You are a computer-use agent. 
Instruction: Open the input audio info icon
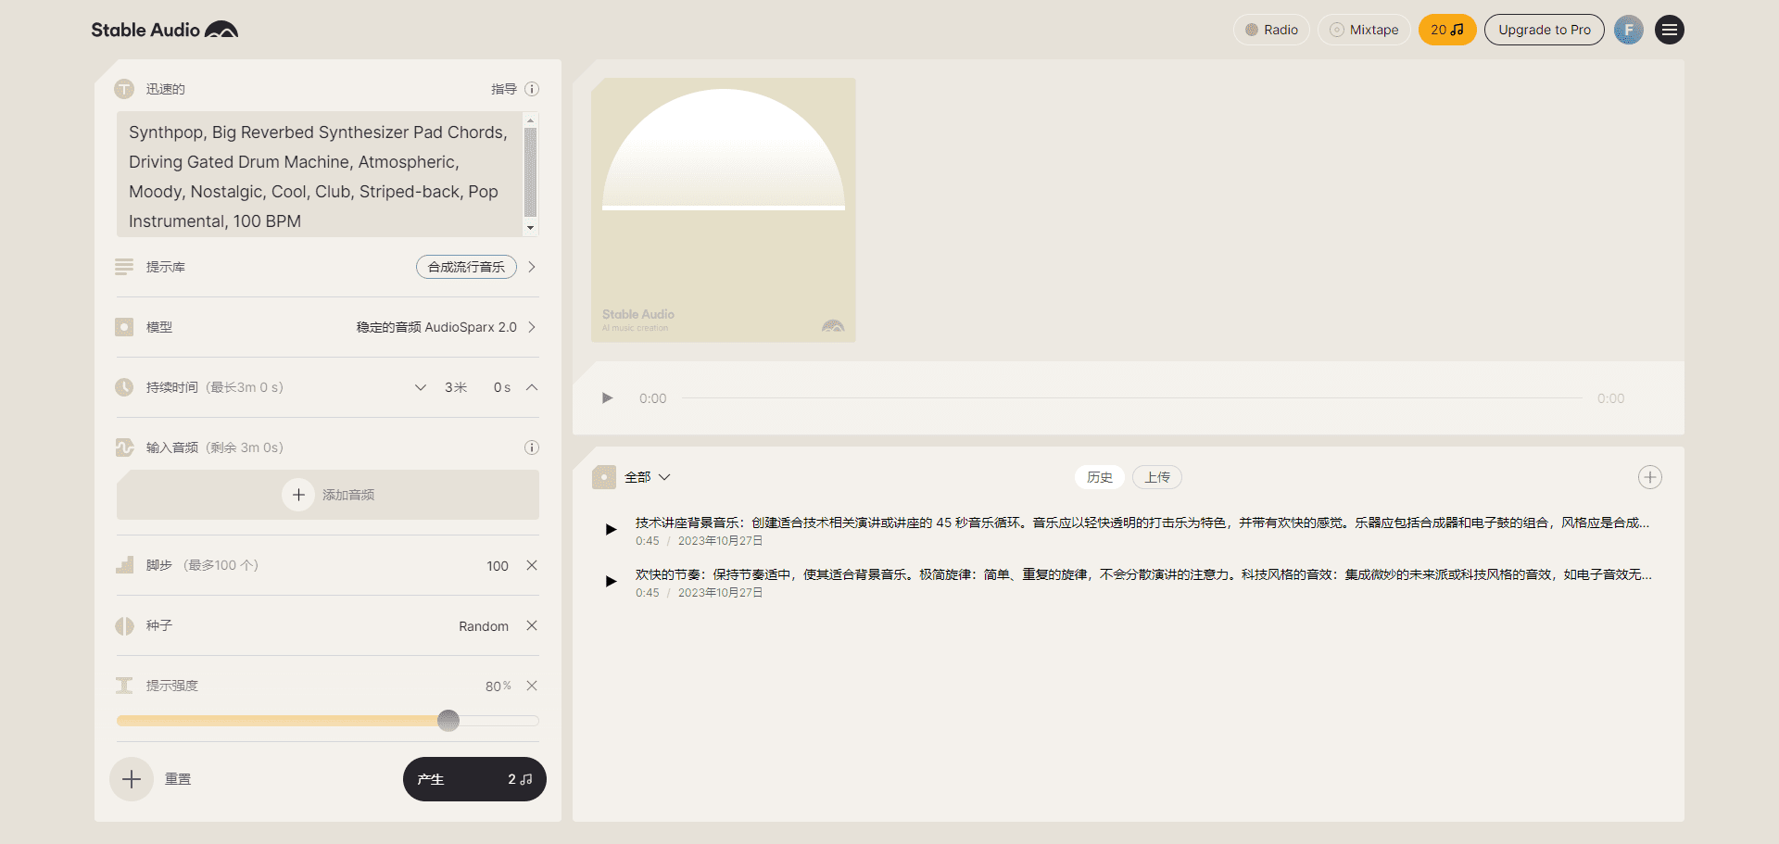coord(532,447)
